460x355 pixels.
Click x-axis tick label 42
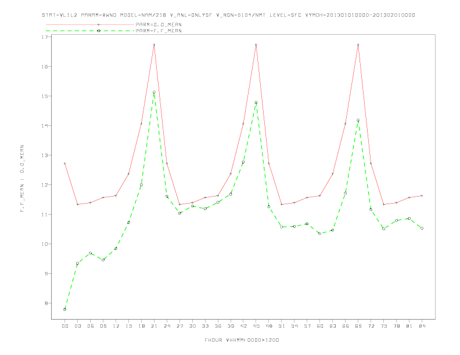pyautogui.click(x=243, y=326)
